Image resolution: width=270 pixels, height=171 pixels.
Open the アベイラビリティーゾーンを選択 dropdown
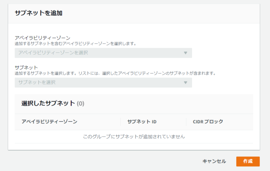(103, 53)
